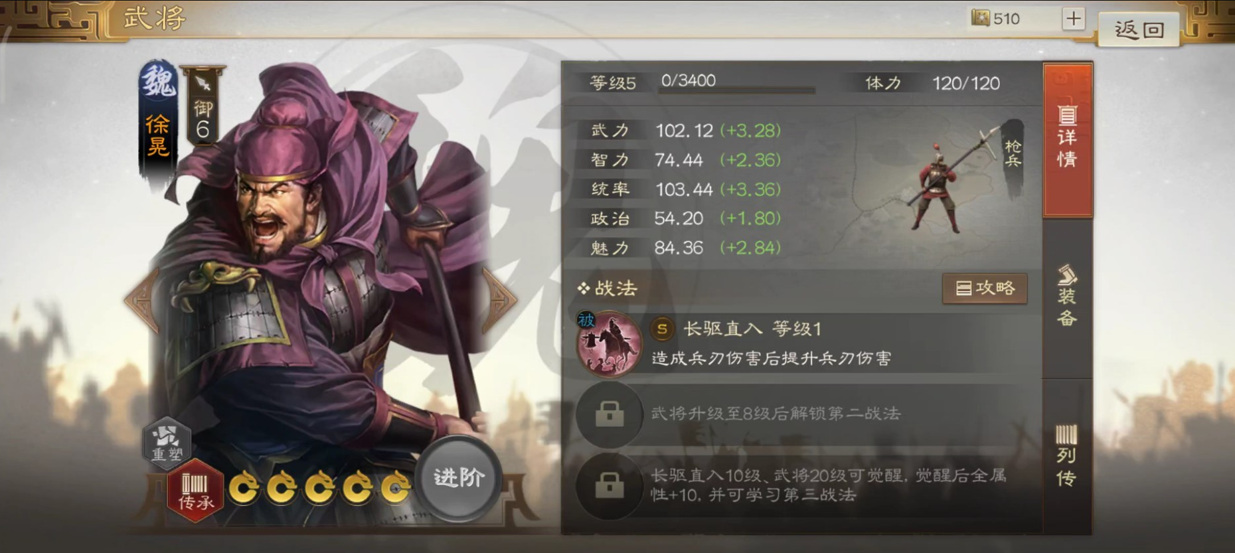Screen dimensions: 1235x553
Task: Tap the locked second skill slot
Action: click(610, 414)
